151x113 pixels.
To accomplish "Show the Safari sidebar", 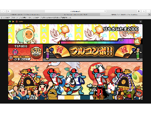I will (9, 11).
